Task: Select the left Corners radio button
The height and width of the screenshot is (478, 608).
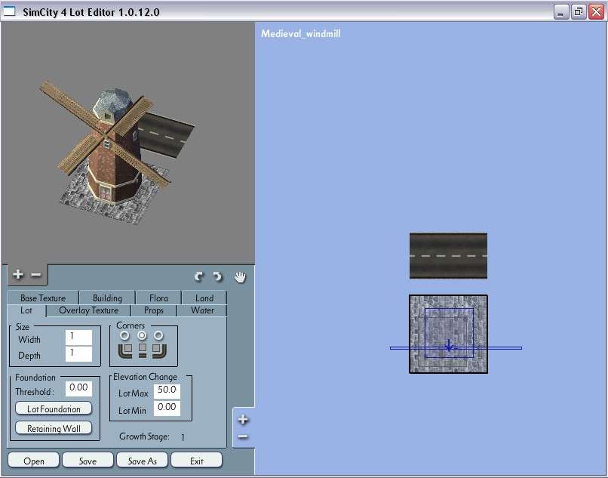Action: (x=124, y=335)
